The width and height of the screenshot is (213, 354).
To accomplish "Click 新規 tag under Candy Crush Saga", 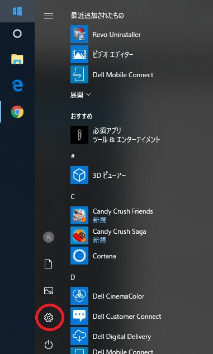I will (x=100, y=240).
